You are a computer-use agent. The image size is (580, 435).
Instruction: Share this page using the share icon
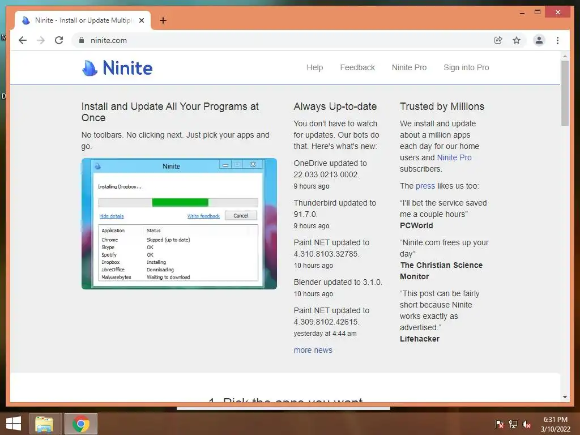tap(498, 40)
